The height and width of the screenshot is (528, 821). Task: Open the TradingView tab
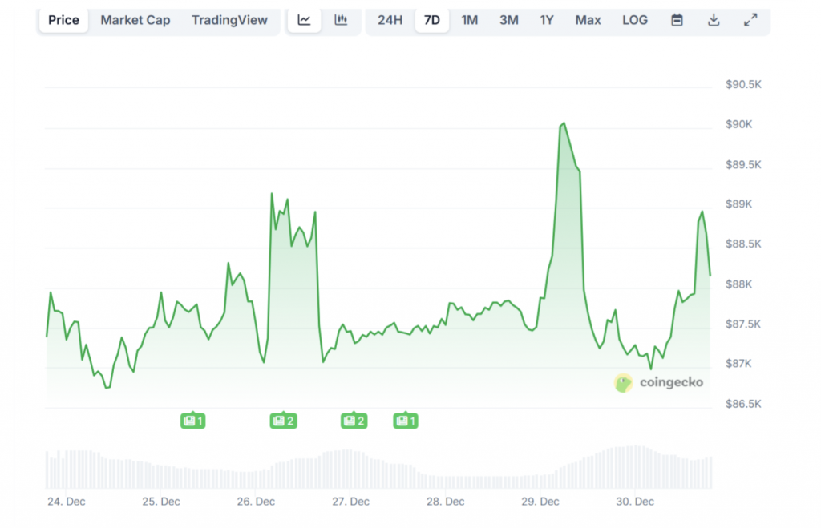point(230,20)
